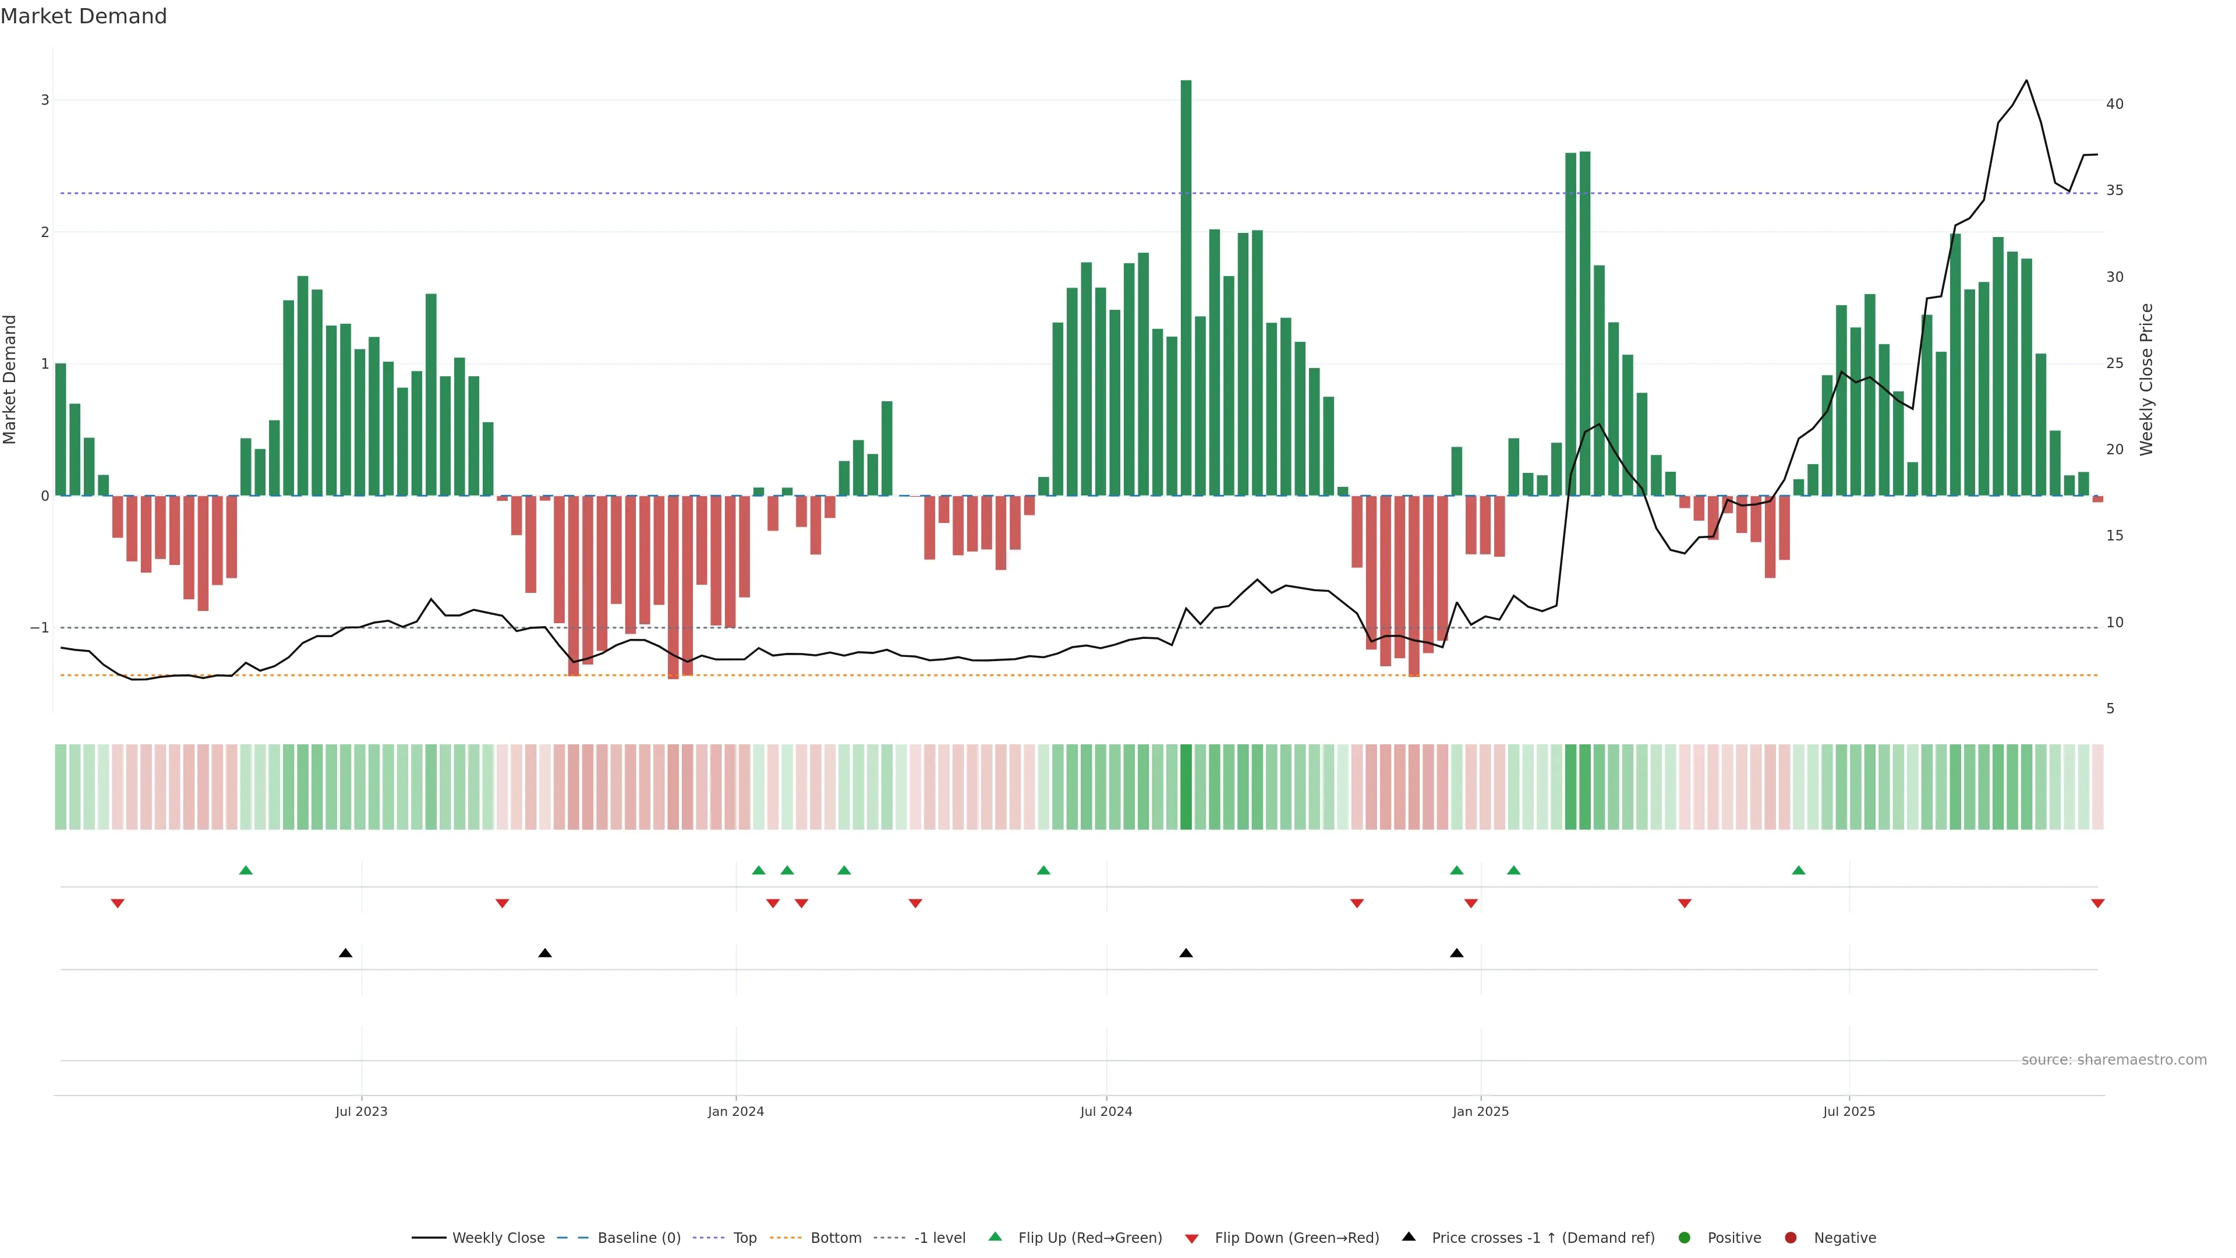Click the black Price crosses -1 triangle legend icon
Screen dimensions: 2236x1258
pyautogui.click(x=1409, y=1236)
